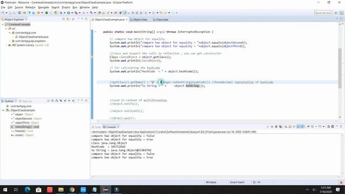
Task: Close the ObjectClassExample.java editor tab
Action: pyautogui.click(x=127, y=19)
